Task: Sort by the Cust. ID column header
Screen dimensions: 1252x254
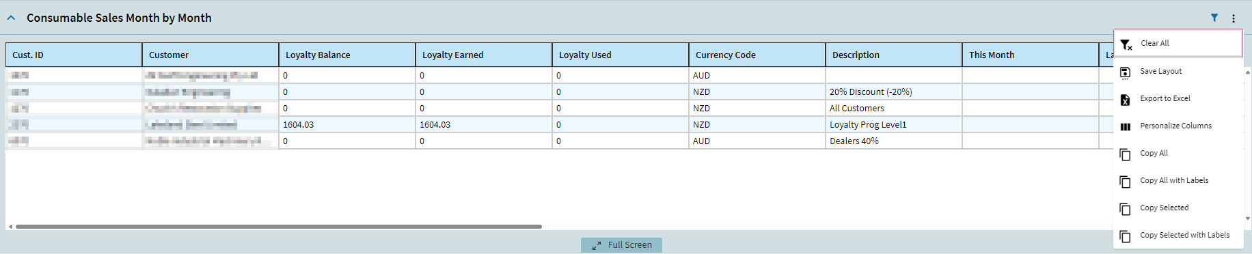Action: click(74, 55)
